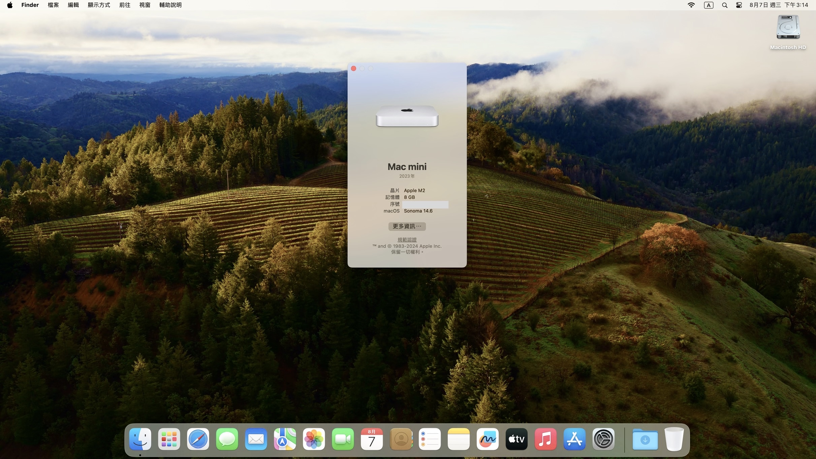Open Finder from the Dock
The height and width of the screenshot is (459, 816).
pos(140,439)
